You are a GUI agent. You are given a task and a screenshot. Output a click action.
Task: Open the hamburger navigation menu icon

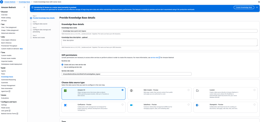pos(2,2)
